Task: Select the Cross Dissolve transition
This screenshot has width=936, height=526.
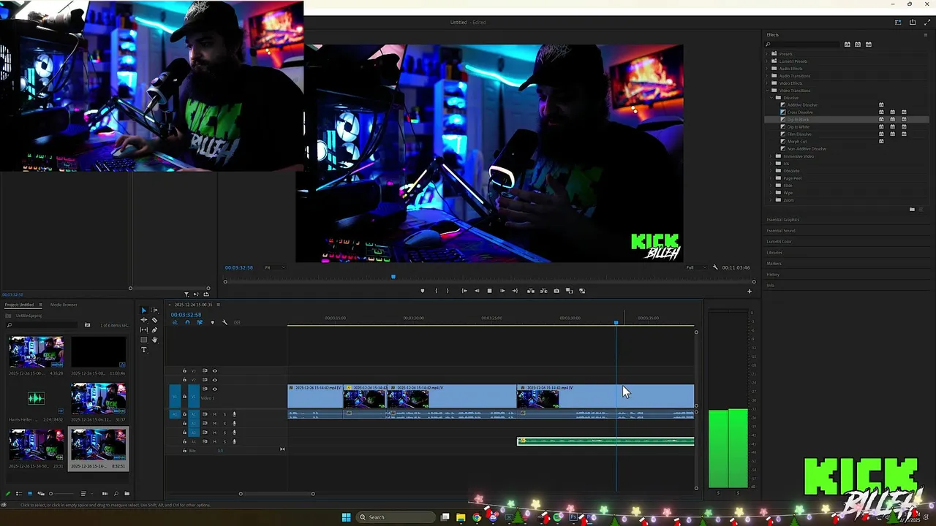Action: pyautogui.click(x=800, y=113)
